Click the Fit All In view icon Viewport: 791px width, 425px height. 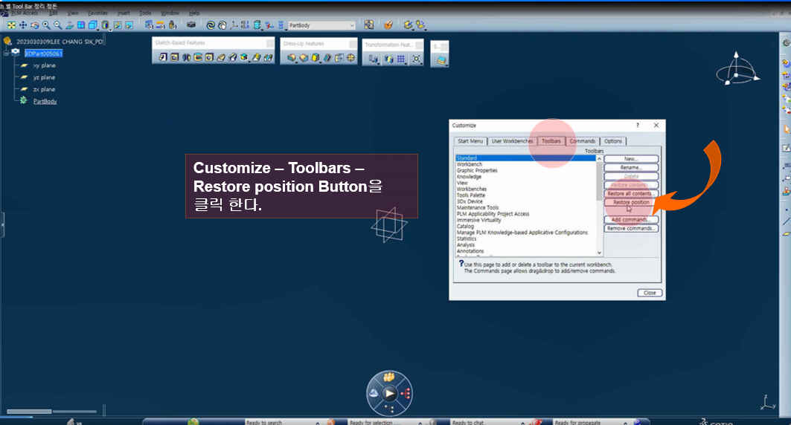[11, 25]
